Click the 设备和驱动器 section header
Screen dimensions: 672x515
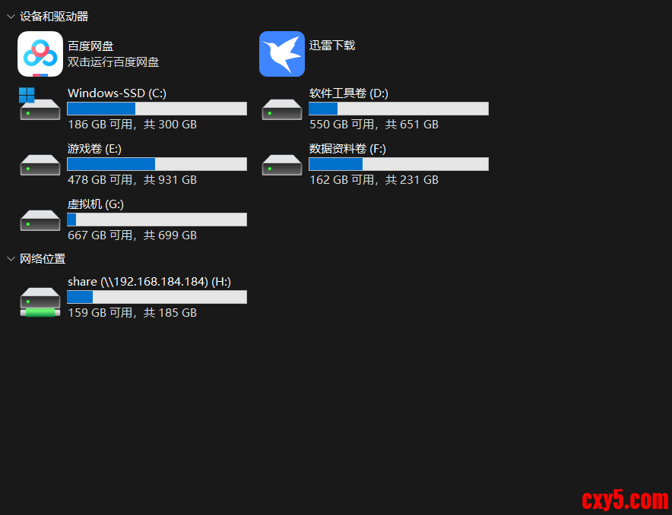(54, 17)
